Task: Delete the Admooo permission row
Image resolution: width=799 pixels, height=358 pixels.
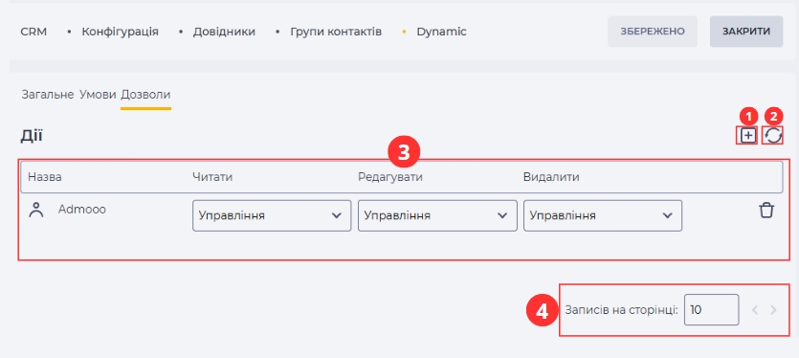Action: point(766,210)
